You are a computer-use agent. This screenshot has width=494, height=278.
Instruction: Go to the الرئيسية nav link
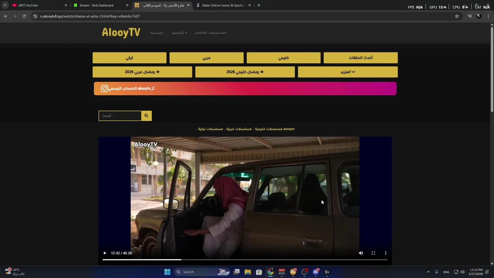157,33
